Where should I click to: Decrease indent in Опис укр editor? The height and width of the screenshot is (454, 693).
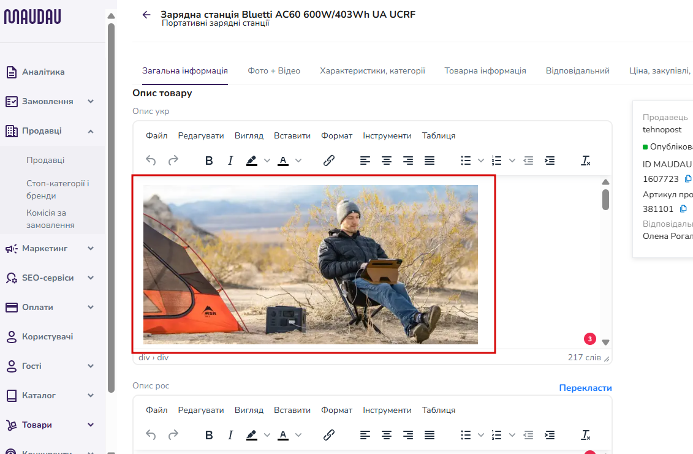tap(529, 161)
